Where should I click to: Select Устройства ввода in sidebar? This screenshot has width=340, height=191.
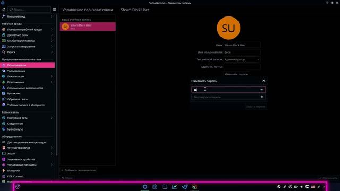(27, 148)
